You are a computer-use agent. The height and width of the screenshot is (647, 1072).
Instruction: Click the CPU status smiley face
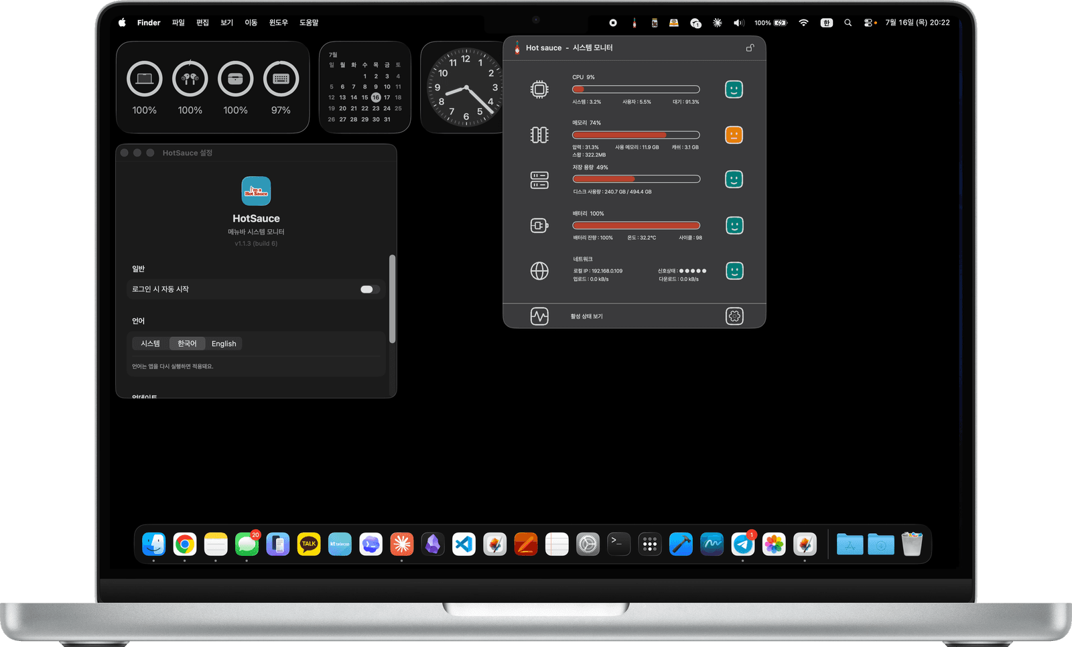click(x=734, y=89)
